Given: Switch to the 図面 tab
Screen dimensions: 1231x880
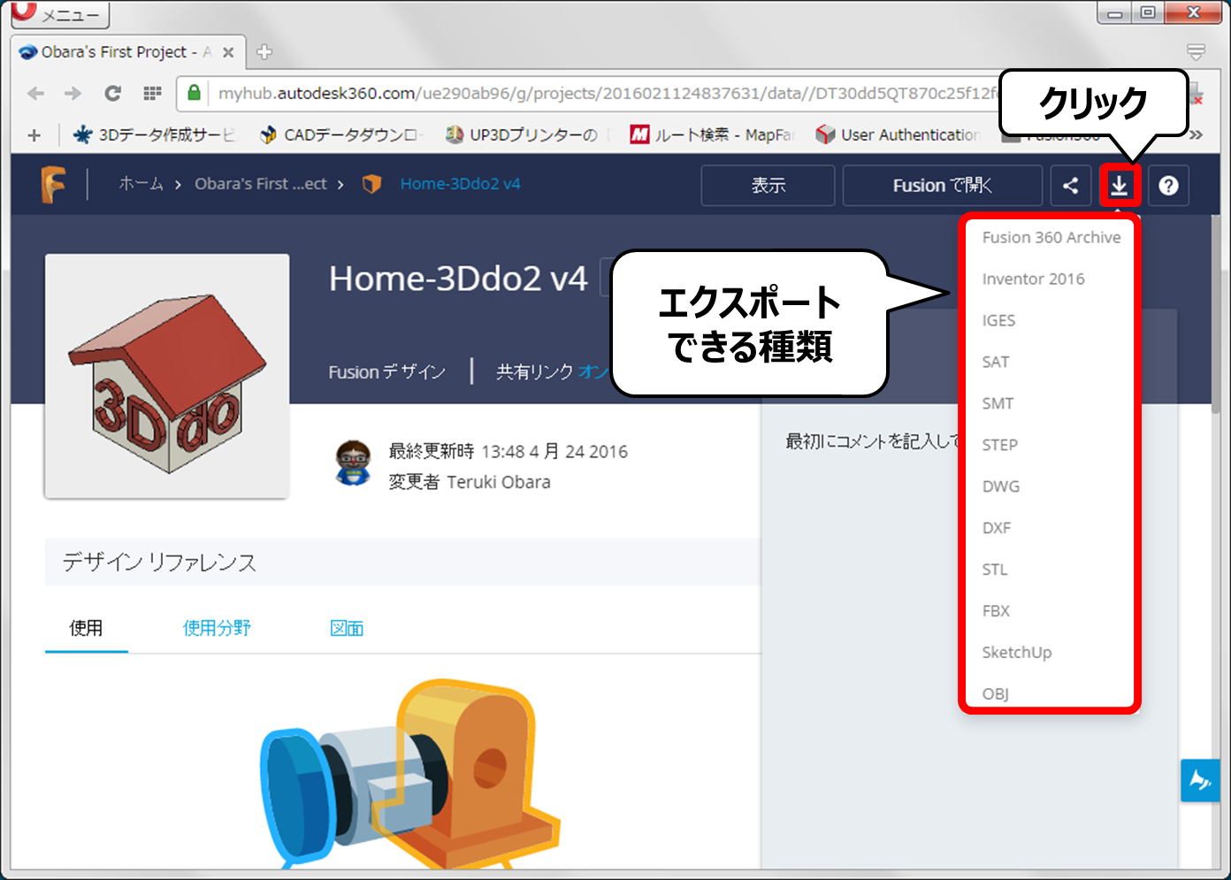Looking at the screenshot, I should [347, 629].
